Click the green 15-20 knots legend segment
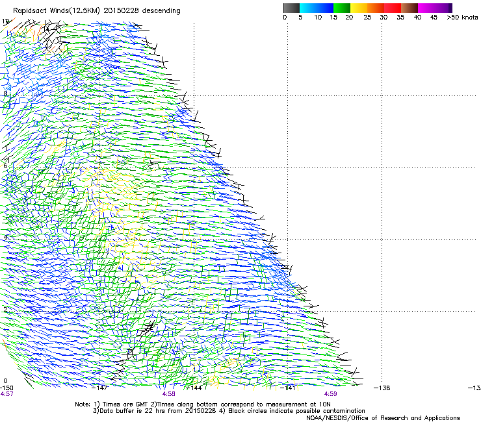 pyautogui.click(x=342, y=8)
